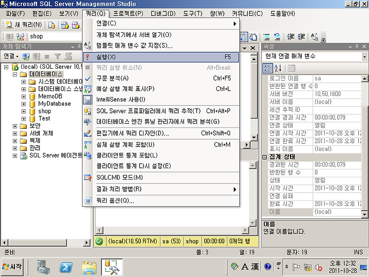Click the Alphabetical sort icon in Properties
The image size is (369, 277).
[x=278, y=68]
